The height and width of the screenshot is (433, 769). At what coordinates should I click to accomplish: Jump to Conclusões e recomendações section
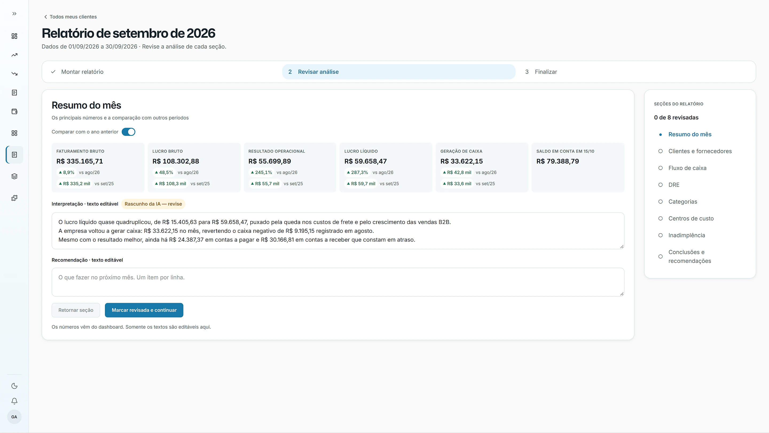690,256
